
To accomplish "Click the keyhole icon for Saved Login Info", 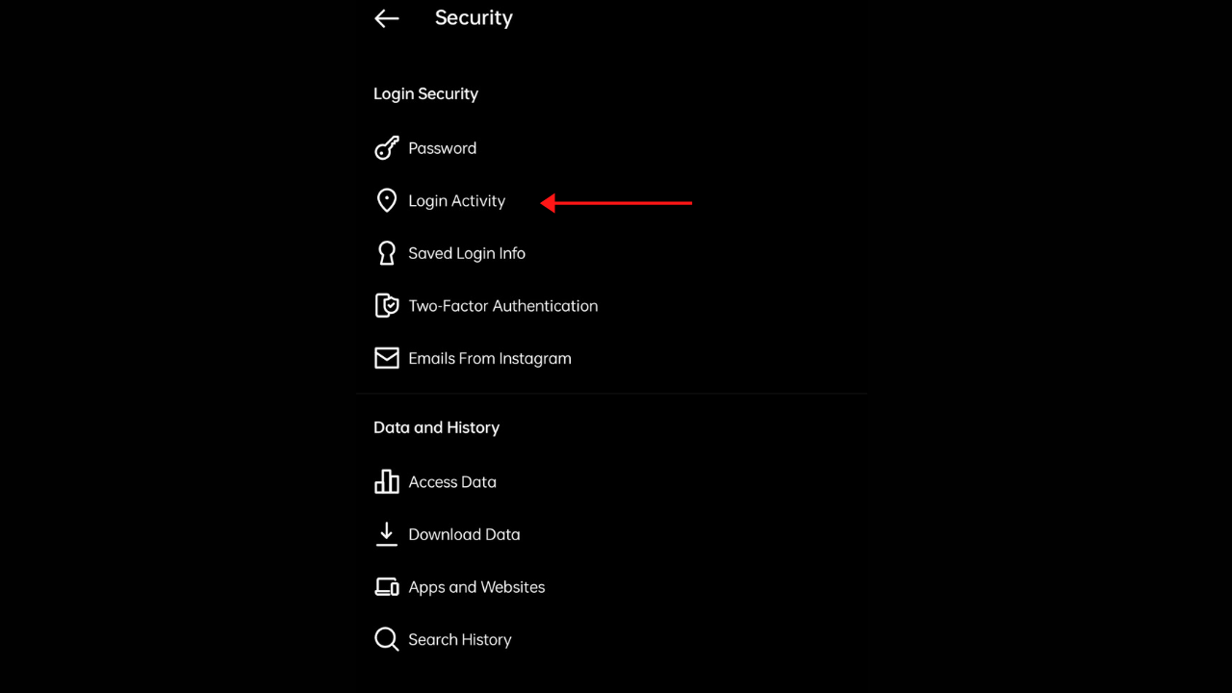I will (x=386, y=253).
